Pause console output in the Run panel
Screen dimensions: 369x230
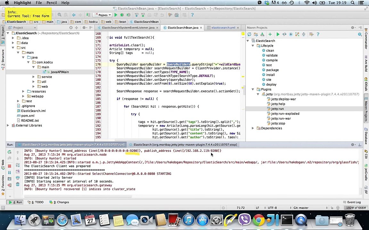point(9,172)
